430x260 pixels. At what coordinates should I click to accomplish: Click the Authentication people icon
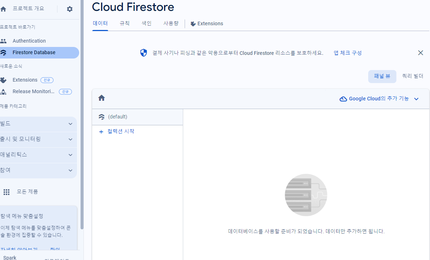pyautogui.click(x=3, y=41)
